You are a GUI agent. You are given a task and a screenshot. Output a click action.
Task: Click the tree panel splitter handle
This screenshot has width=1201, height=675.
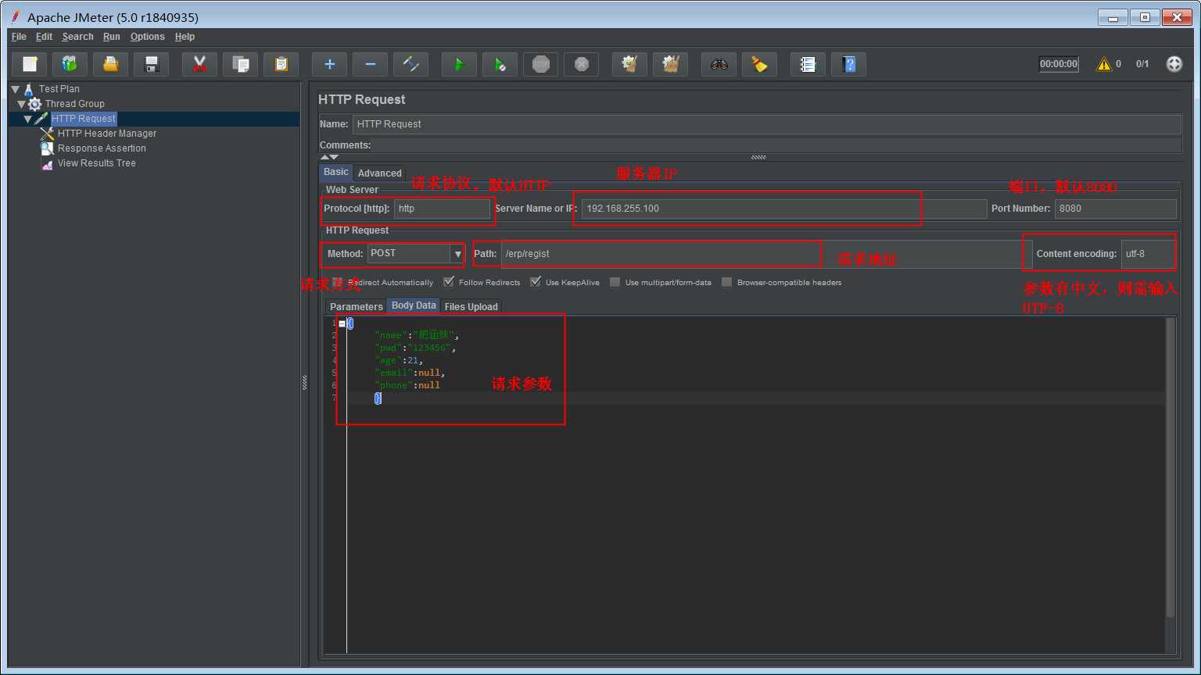tap(305, 383)
